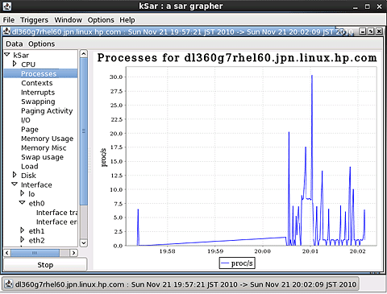Click the horizontal scrollbar left arrow
The image size is (387, 294).
coord(7,253)
